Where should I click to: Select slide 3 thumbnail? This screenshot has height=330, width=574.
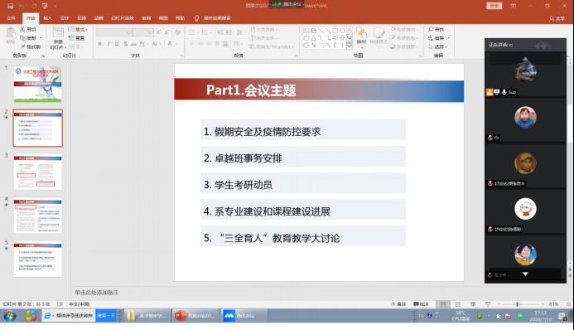(38, 172)
